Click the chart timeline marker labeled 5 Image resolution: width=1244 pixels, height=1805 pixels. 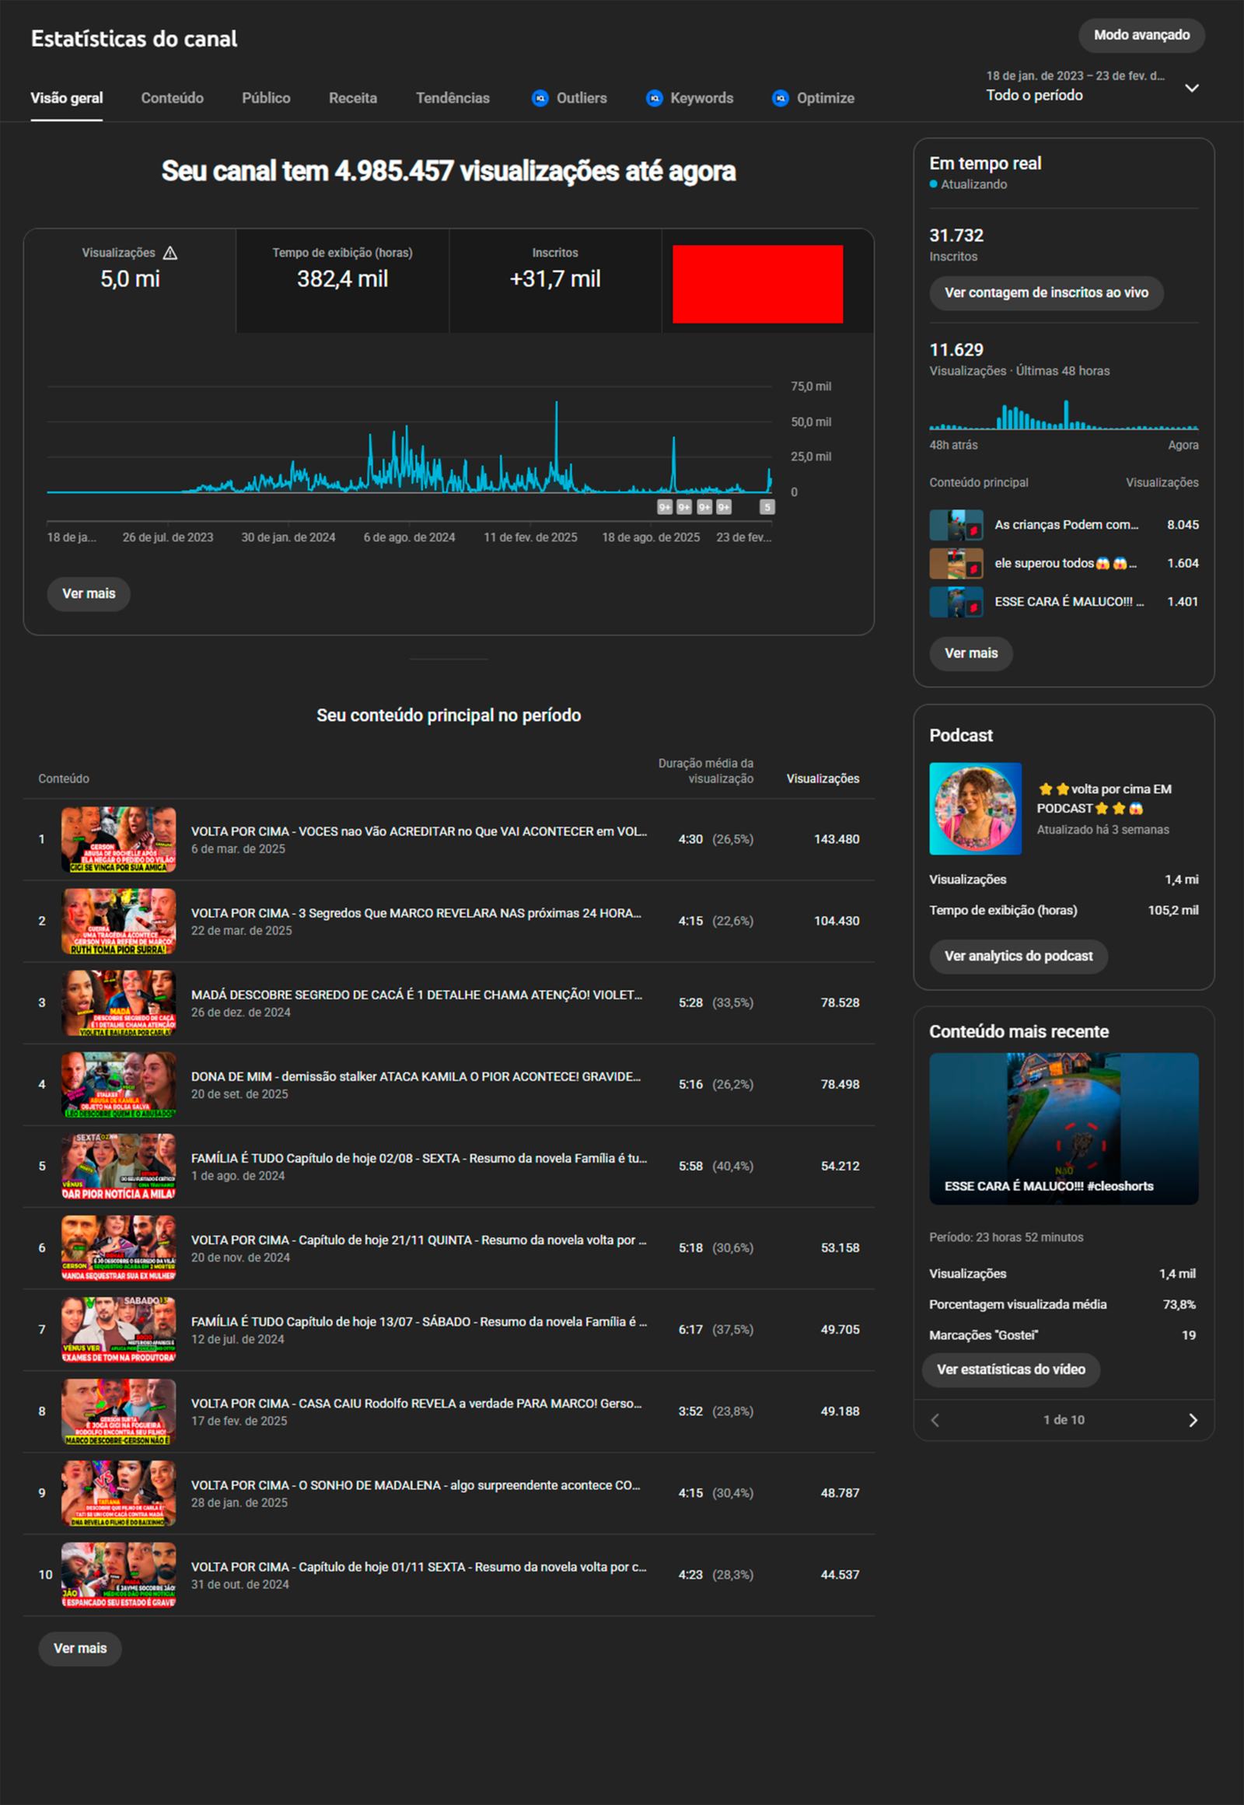[x=767, y=508]
